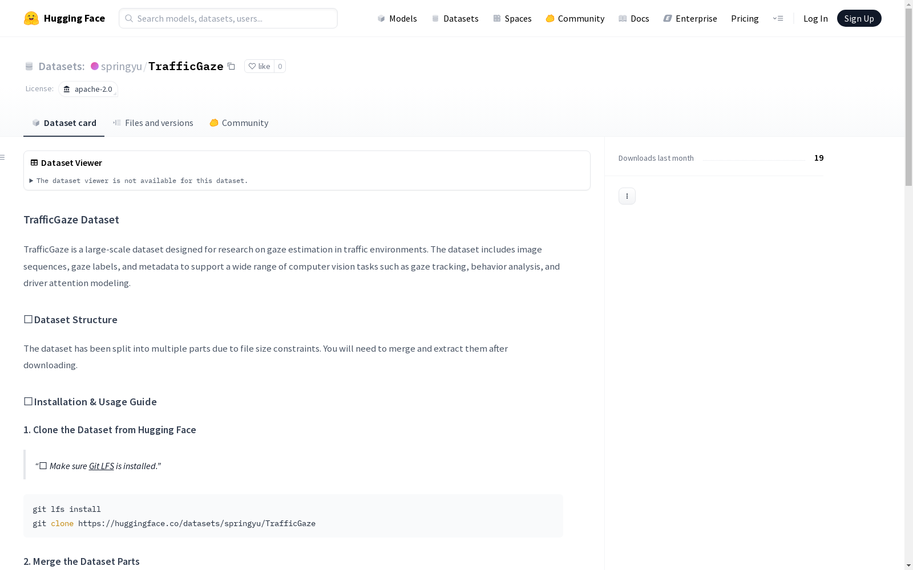Like the TrafficGaze dataset
The width and height of the screenshot is (913, 570).
pyautogui.click(x=260, y=66)
